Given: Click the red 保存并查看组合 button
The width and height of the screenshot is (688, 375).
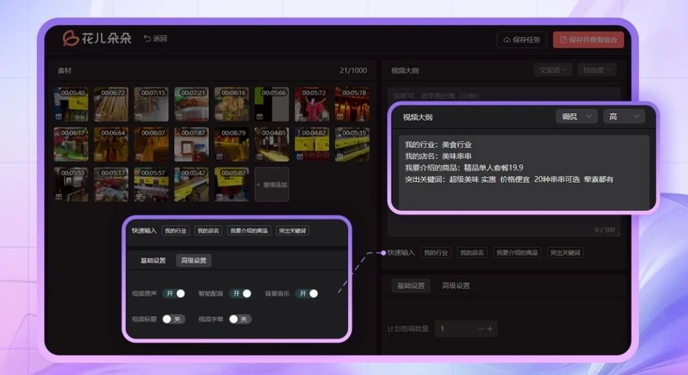Looking at the screenshot, I should tap(588, 40).
